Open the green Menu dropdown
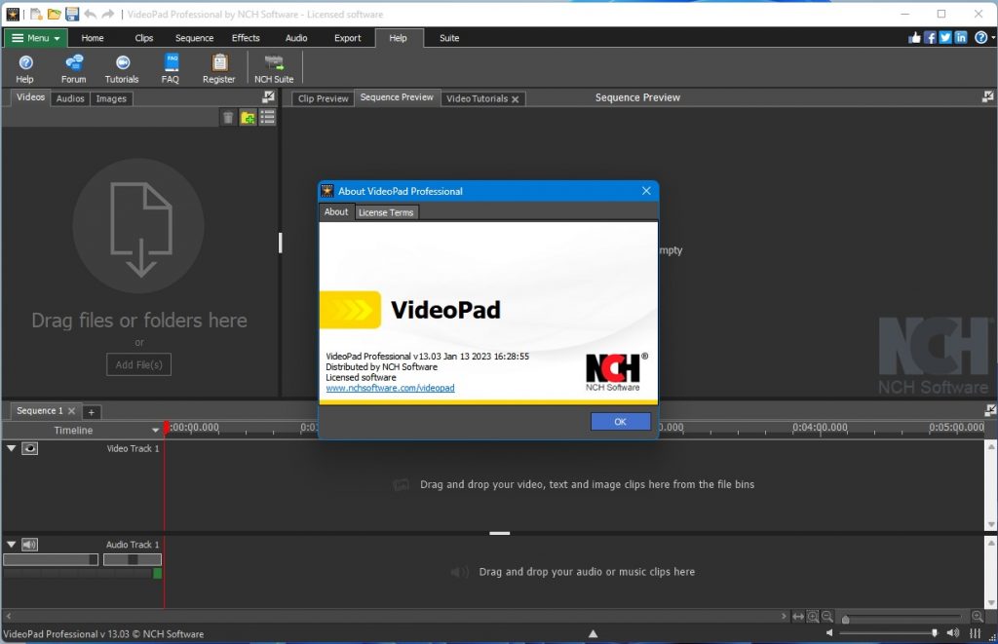 point(36,38)
